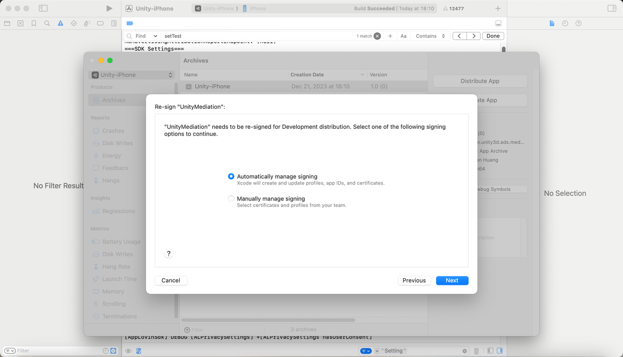The image size is (623, 357).
Task: Show the console pane toggle
Action: point(499,351)
